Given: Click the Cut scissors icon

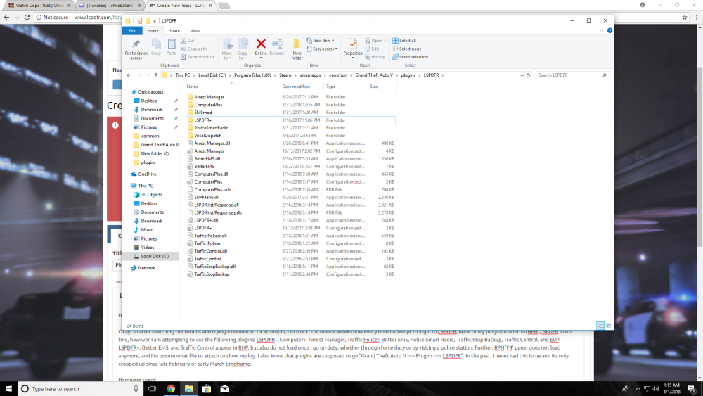Looking at the screenshot, I should pos(183,41).
